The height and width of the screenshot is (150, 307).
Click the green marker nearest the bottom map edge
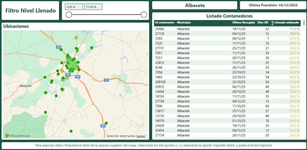point(71,131)
